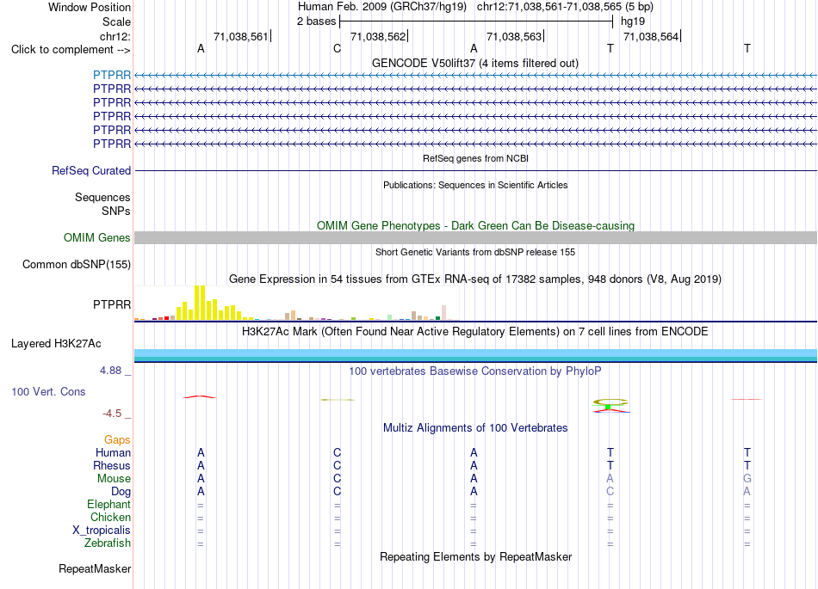The height and width of the screenshot is (589, 818).
Task: Click the Scale track label
Action: (116, 21)
